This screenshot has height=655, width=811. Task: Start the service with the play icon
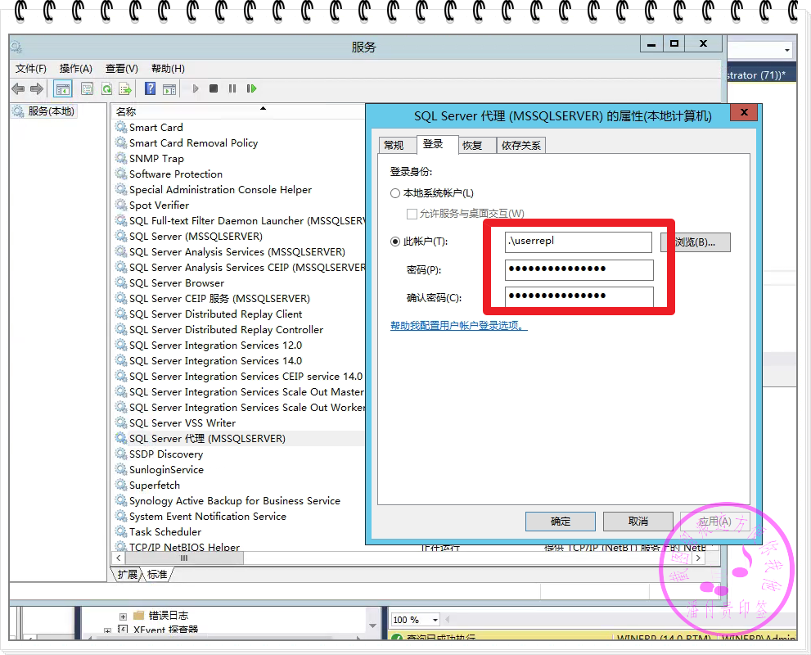(196, 88)
